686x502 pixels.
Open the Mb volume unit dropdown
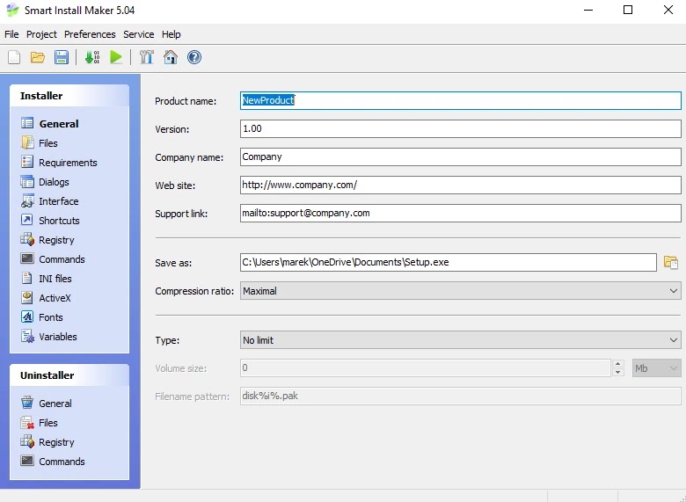pos(657,368)
